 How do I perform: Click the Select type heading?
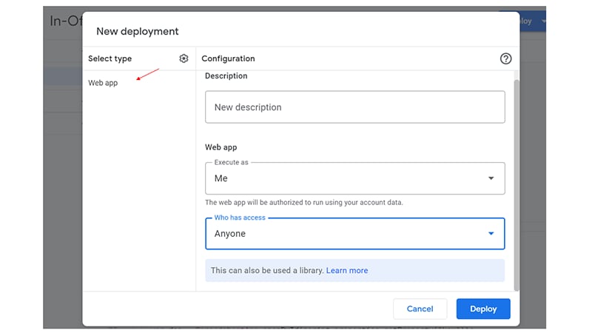(110, 58)
